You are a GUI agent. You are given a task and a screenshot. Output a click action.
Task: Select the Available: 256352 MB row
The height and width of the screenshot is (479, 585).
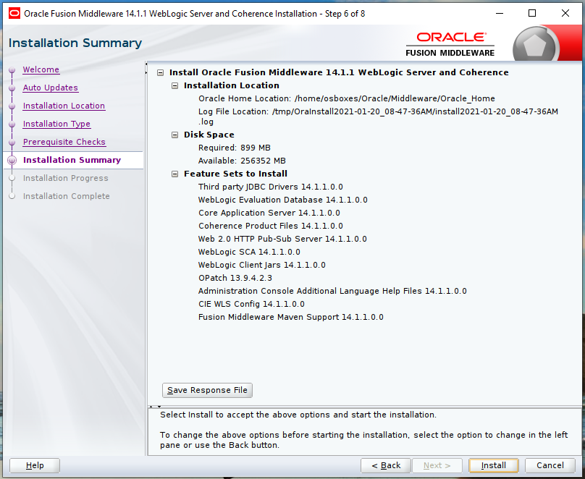coord(242,161)
